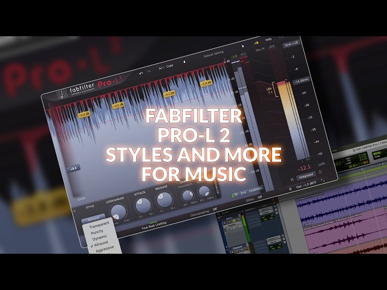Click the Release channel linking knob
Viewport: 387px width, 290px height.
click(204, 191)
